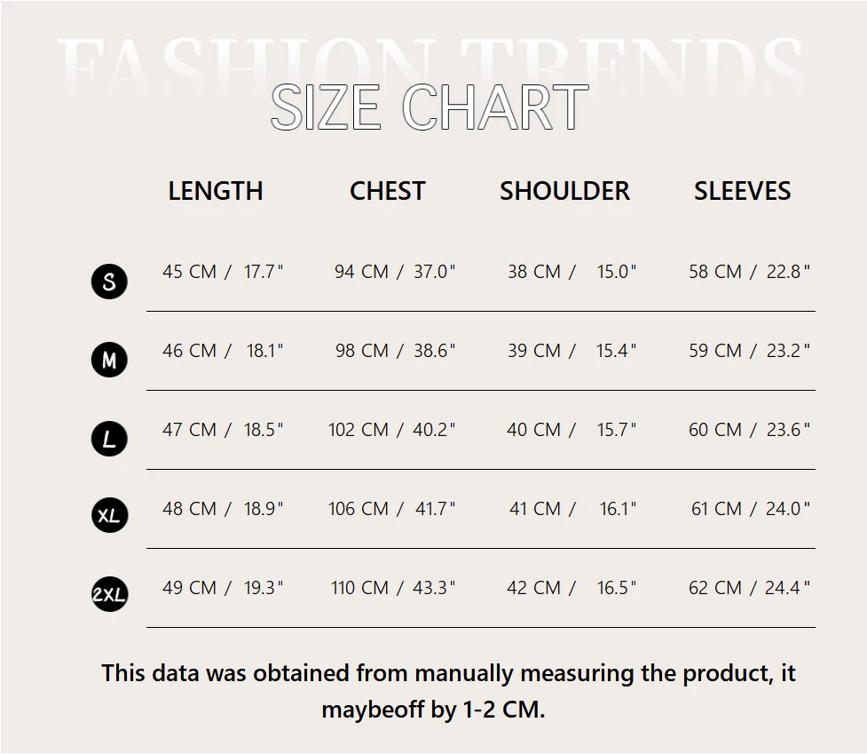Click the 41 CM / 16.1" shoulder cell
Screen dimensions: 867x754
[x=572, y=509]
